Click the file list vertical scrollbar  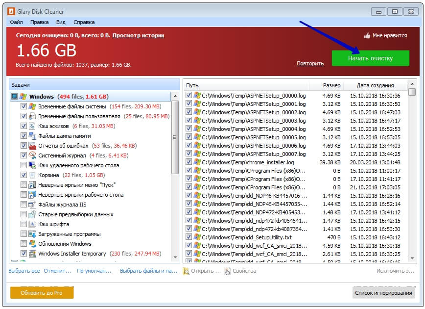(x=412, y=172)
